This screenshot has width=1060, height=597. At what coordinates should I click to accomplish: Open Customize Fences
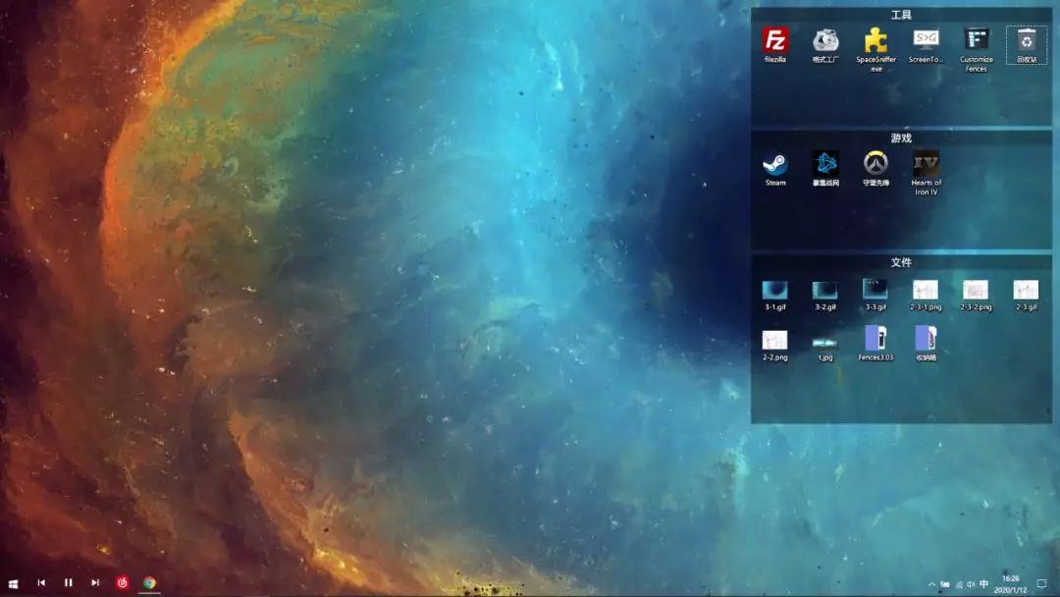click(976, 41)
